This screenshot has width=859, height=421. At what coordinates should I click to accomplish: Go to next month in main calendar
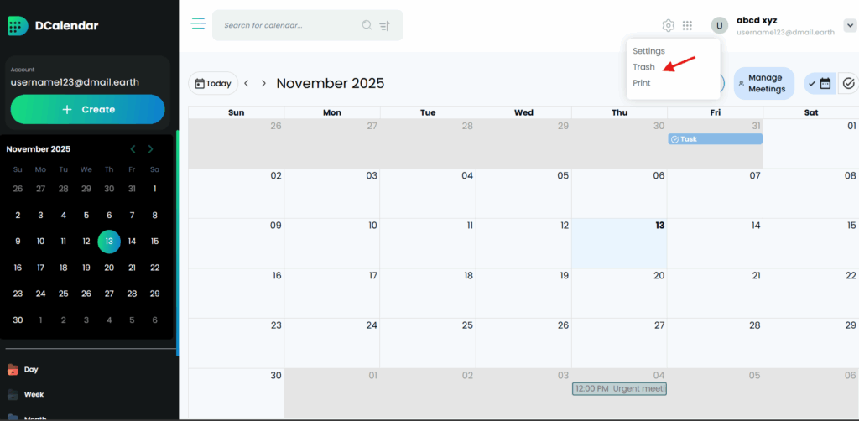(x=263, y=83)
